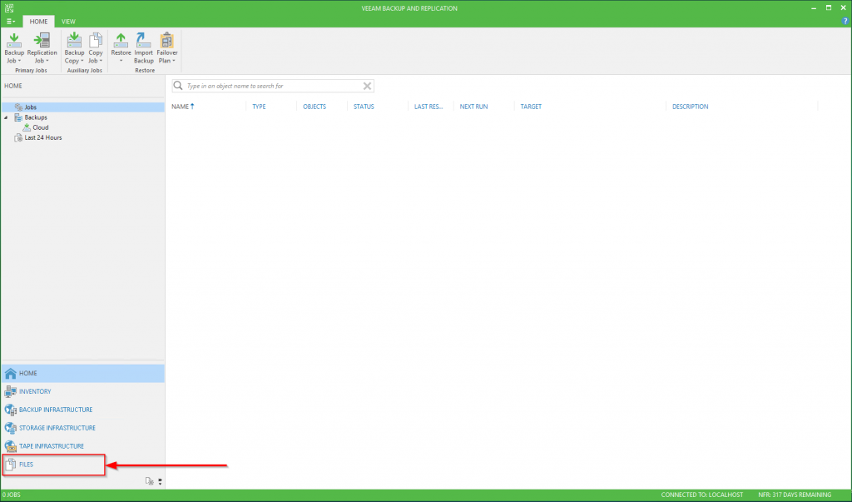The image size is (852, 502).
Task: Switch to the VIEW ribbon tab
Action: pos(68,21)
